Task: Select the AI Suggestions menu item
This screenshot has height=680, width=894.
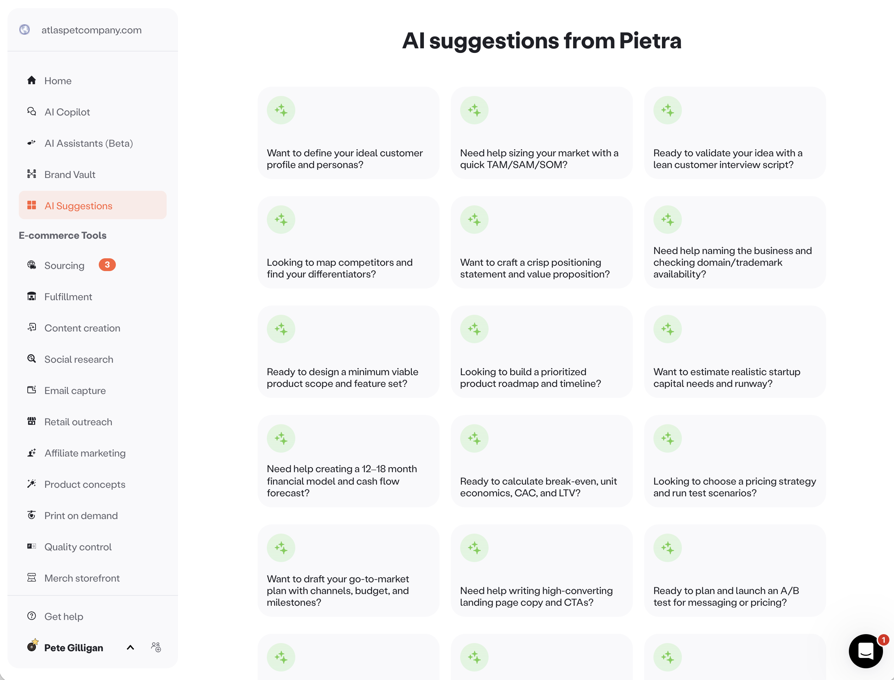Action: (x=93, y=206)
